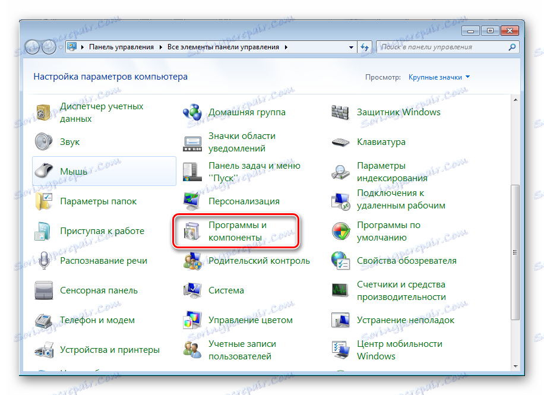
Task: Expand the root arrow before Панель управления
Action: click(83, 47)
